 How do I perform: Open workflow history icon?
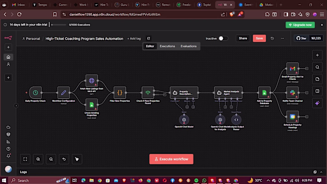pos(272,38)
